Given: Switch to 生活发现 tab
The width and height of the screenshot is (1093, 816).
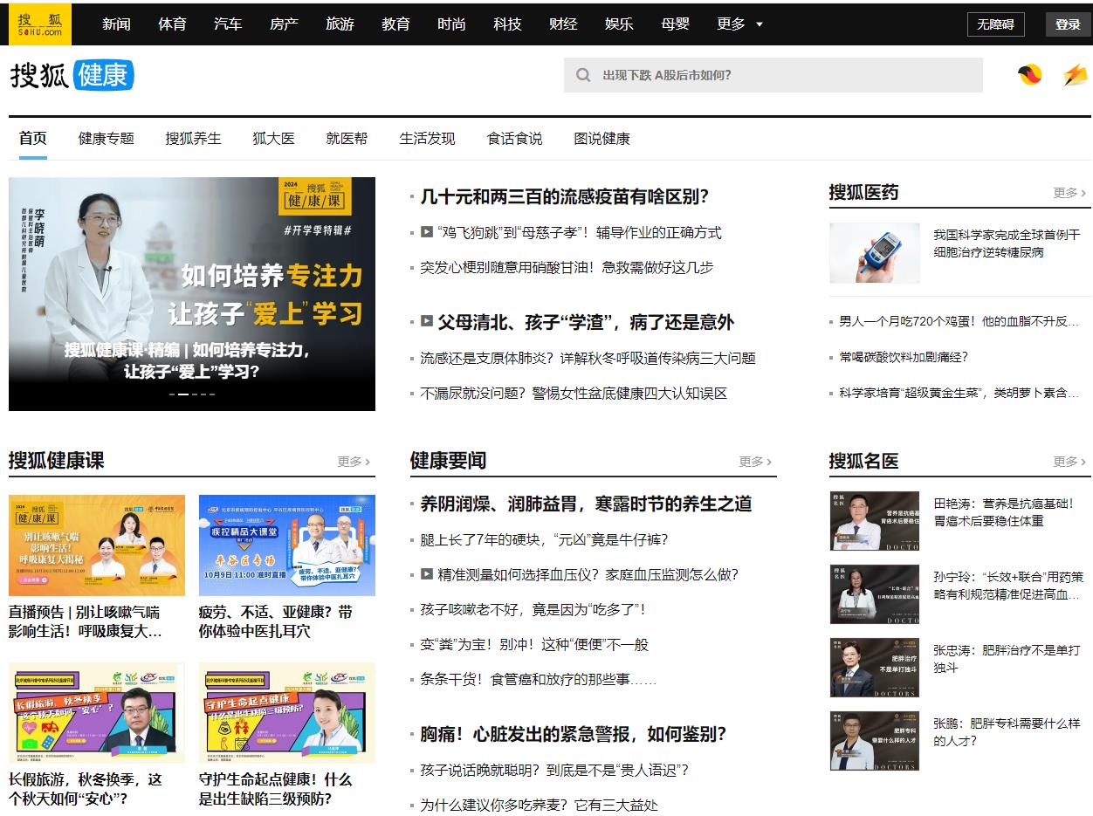Looking at the screenshot, I should click(428, 138).
